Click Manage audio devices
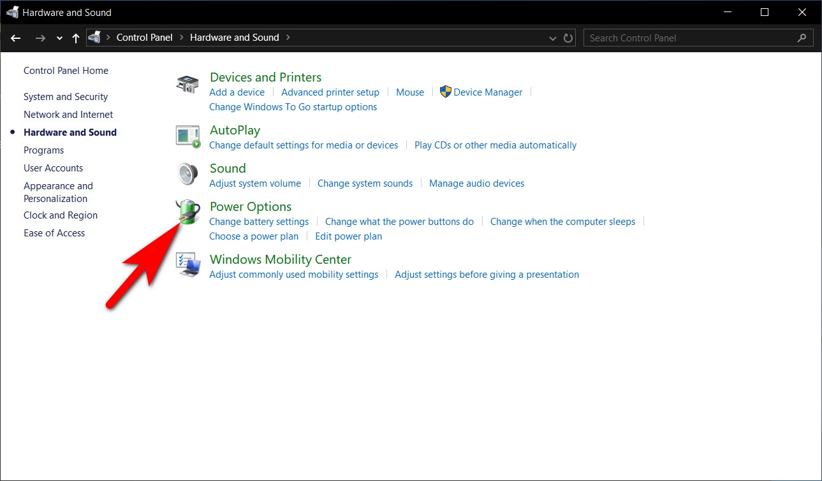 (x=476, y=183)
